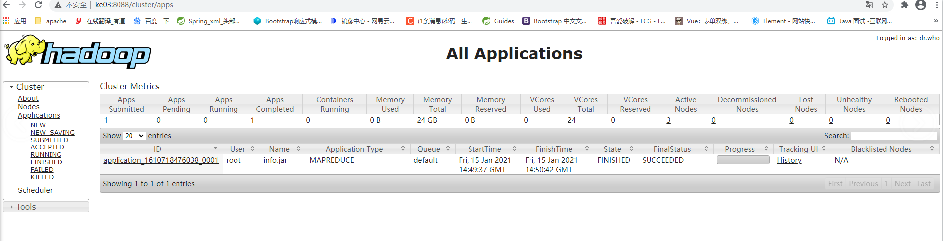Viewport: 943px width, 241px height.
Task: Open the Element bookmark
Action: click(783, 21)
